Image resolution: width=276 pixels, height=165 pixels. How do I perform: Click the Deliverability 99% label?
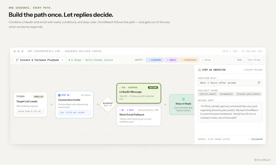(148, 110)
